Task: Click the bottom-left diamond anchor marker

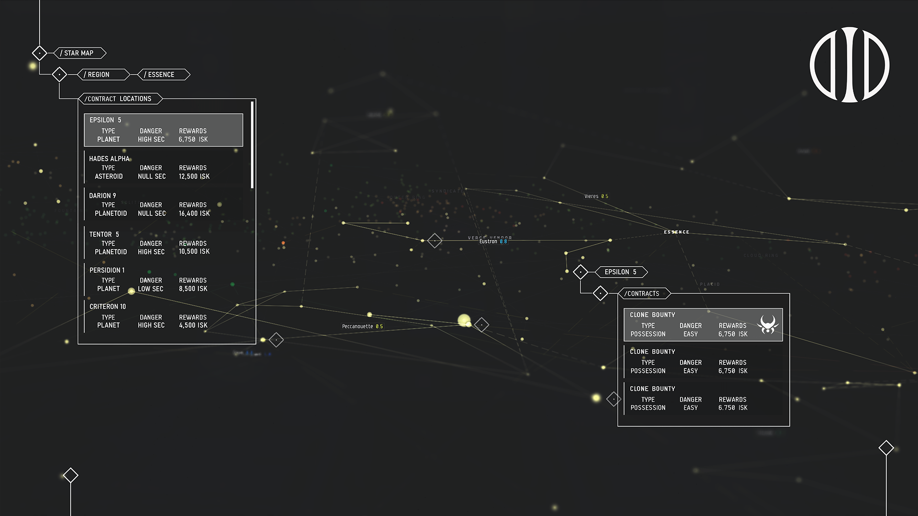Action: pyautogui.click(x=71, y=475)
